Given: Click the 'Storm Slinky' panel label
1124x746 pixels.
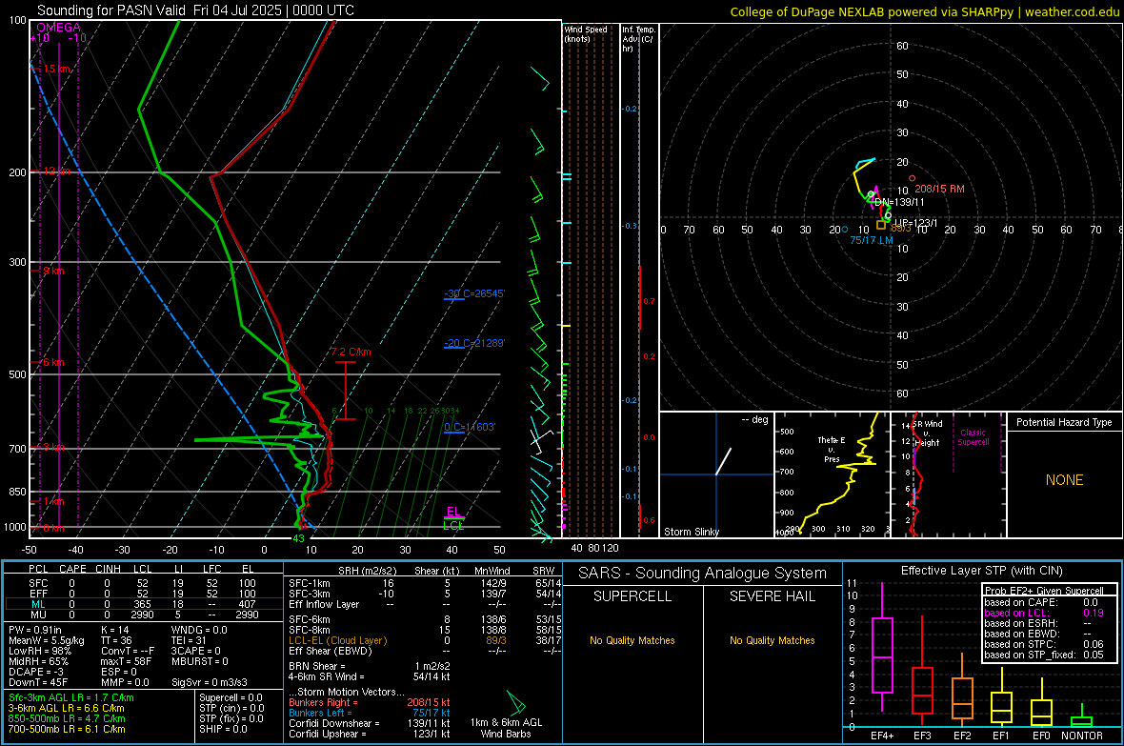Looking at the screenshot, I should click(691, 532).
